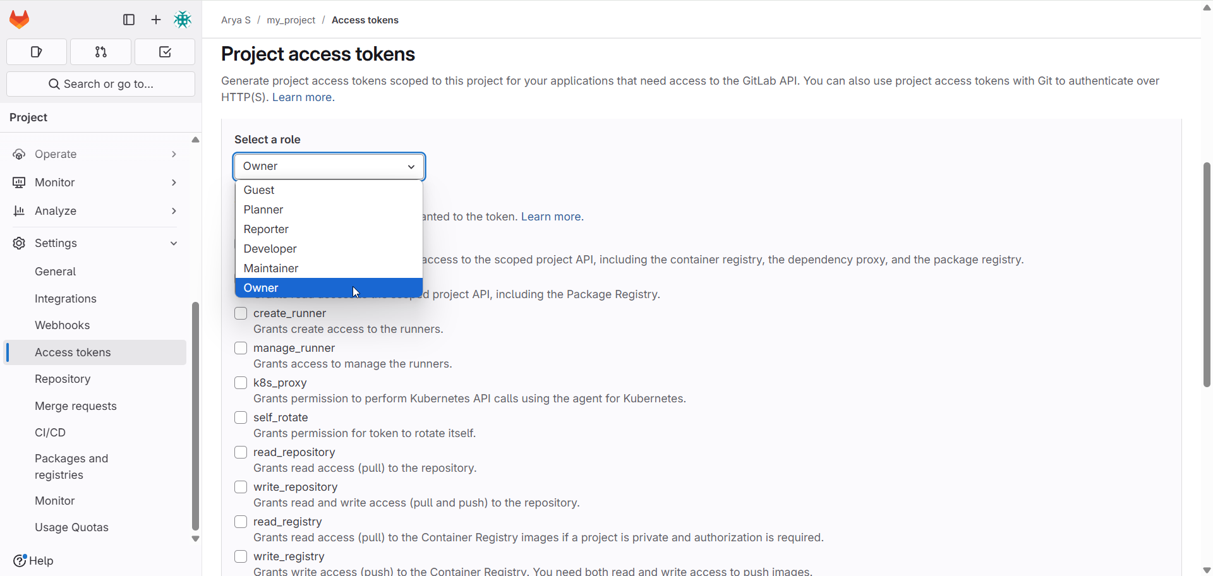Enable the read_repository scope

241,452
